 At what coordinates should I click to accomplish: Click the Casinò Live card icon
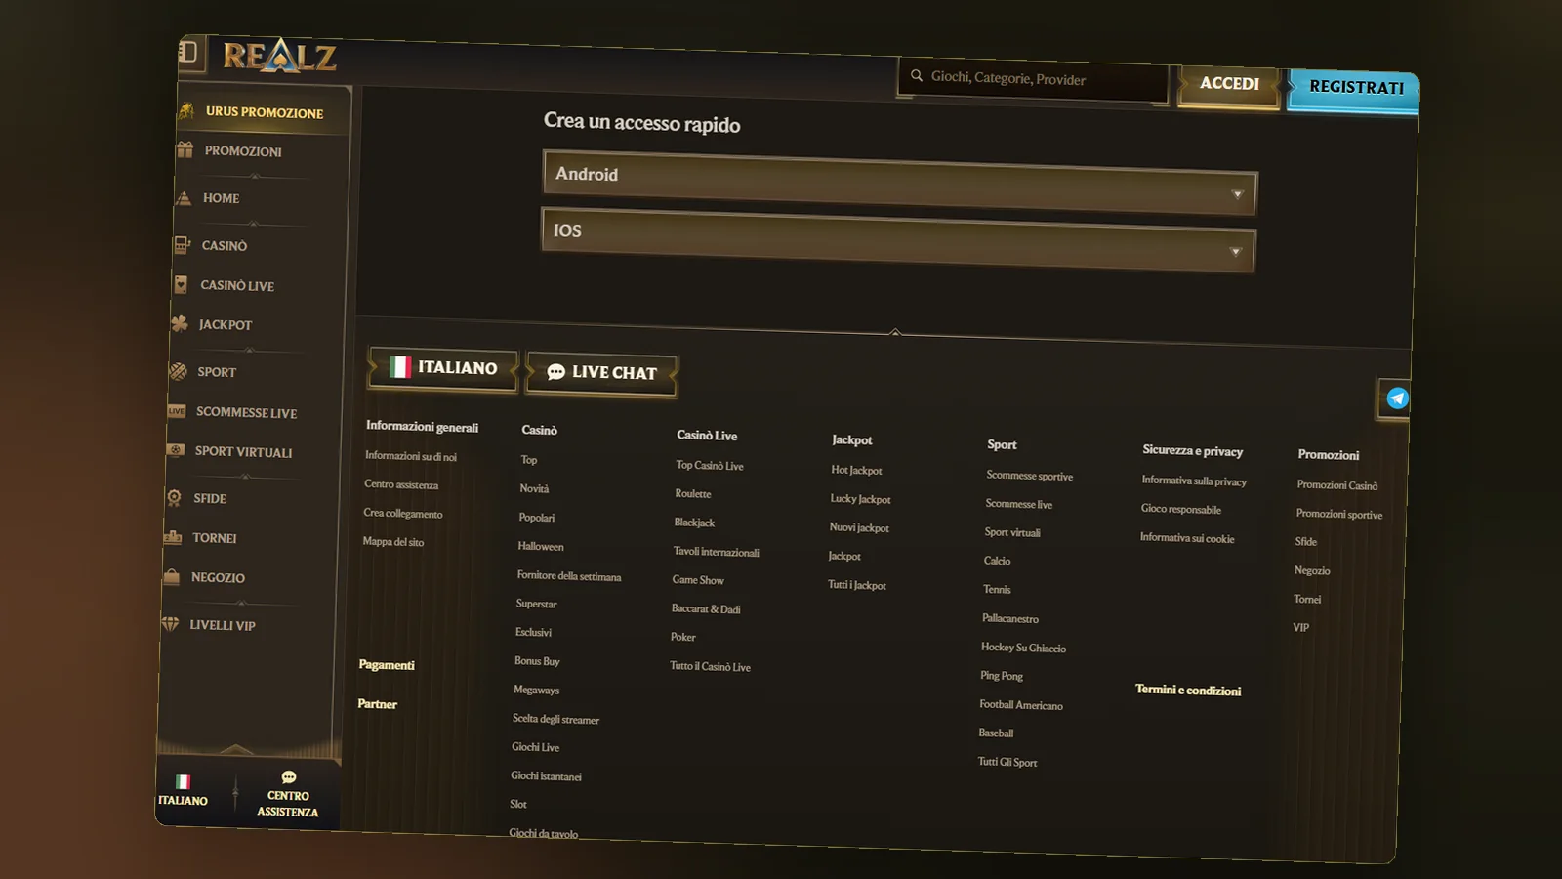(181, 284)
